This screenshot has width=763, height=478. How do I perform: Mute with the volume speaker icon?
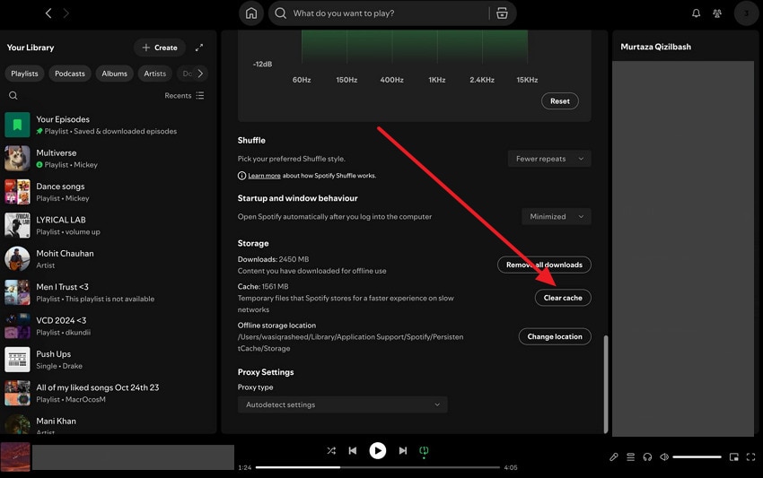coord(664,456)
